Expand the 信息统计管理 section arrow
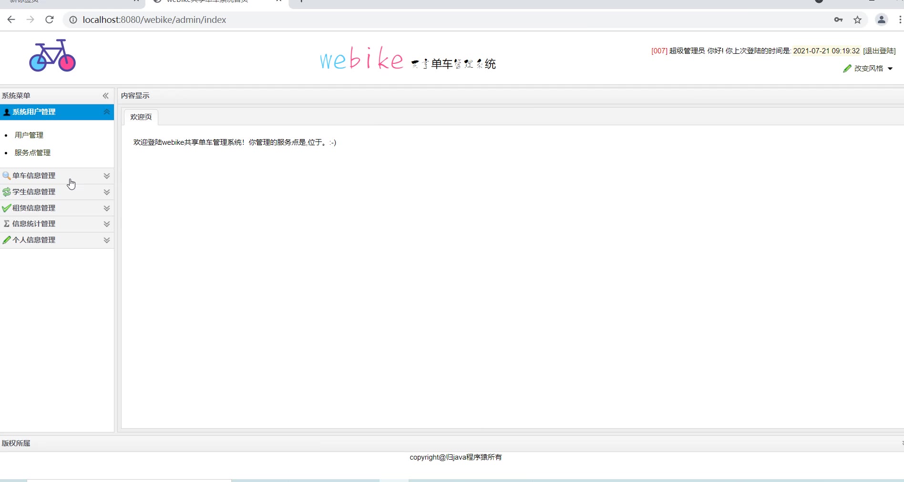This screenshot has height=482, width=904. [107, 224]
